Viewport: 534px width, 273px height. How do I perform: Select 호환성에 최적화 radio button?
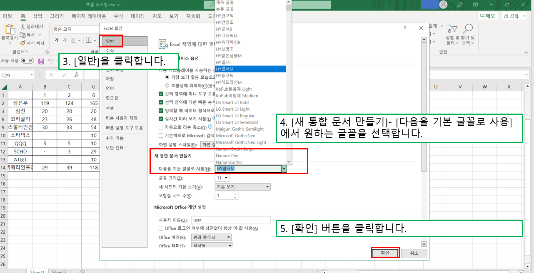167,85
